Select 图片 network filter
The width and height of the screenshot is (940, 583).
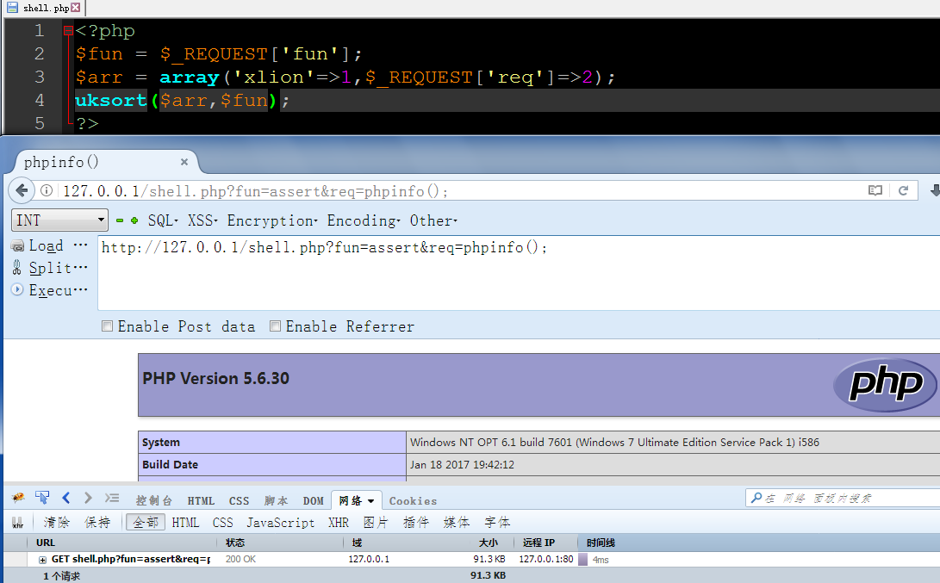coord(376,523)
